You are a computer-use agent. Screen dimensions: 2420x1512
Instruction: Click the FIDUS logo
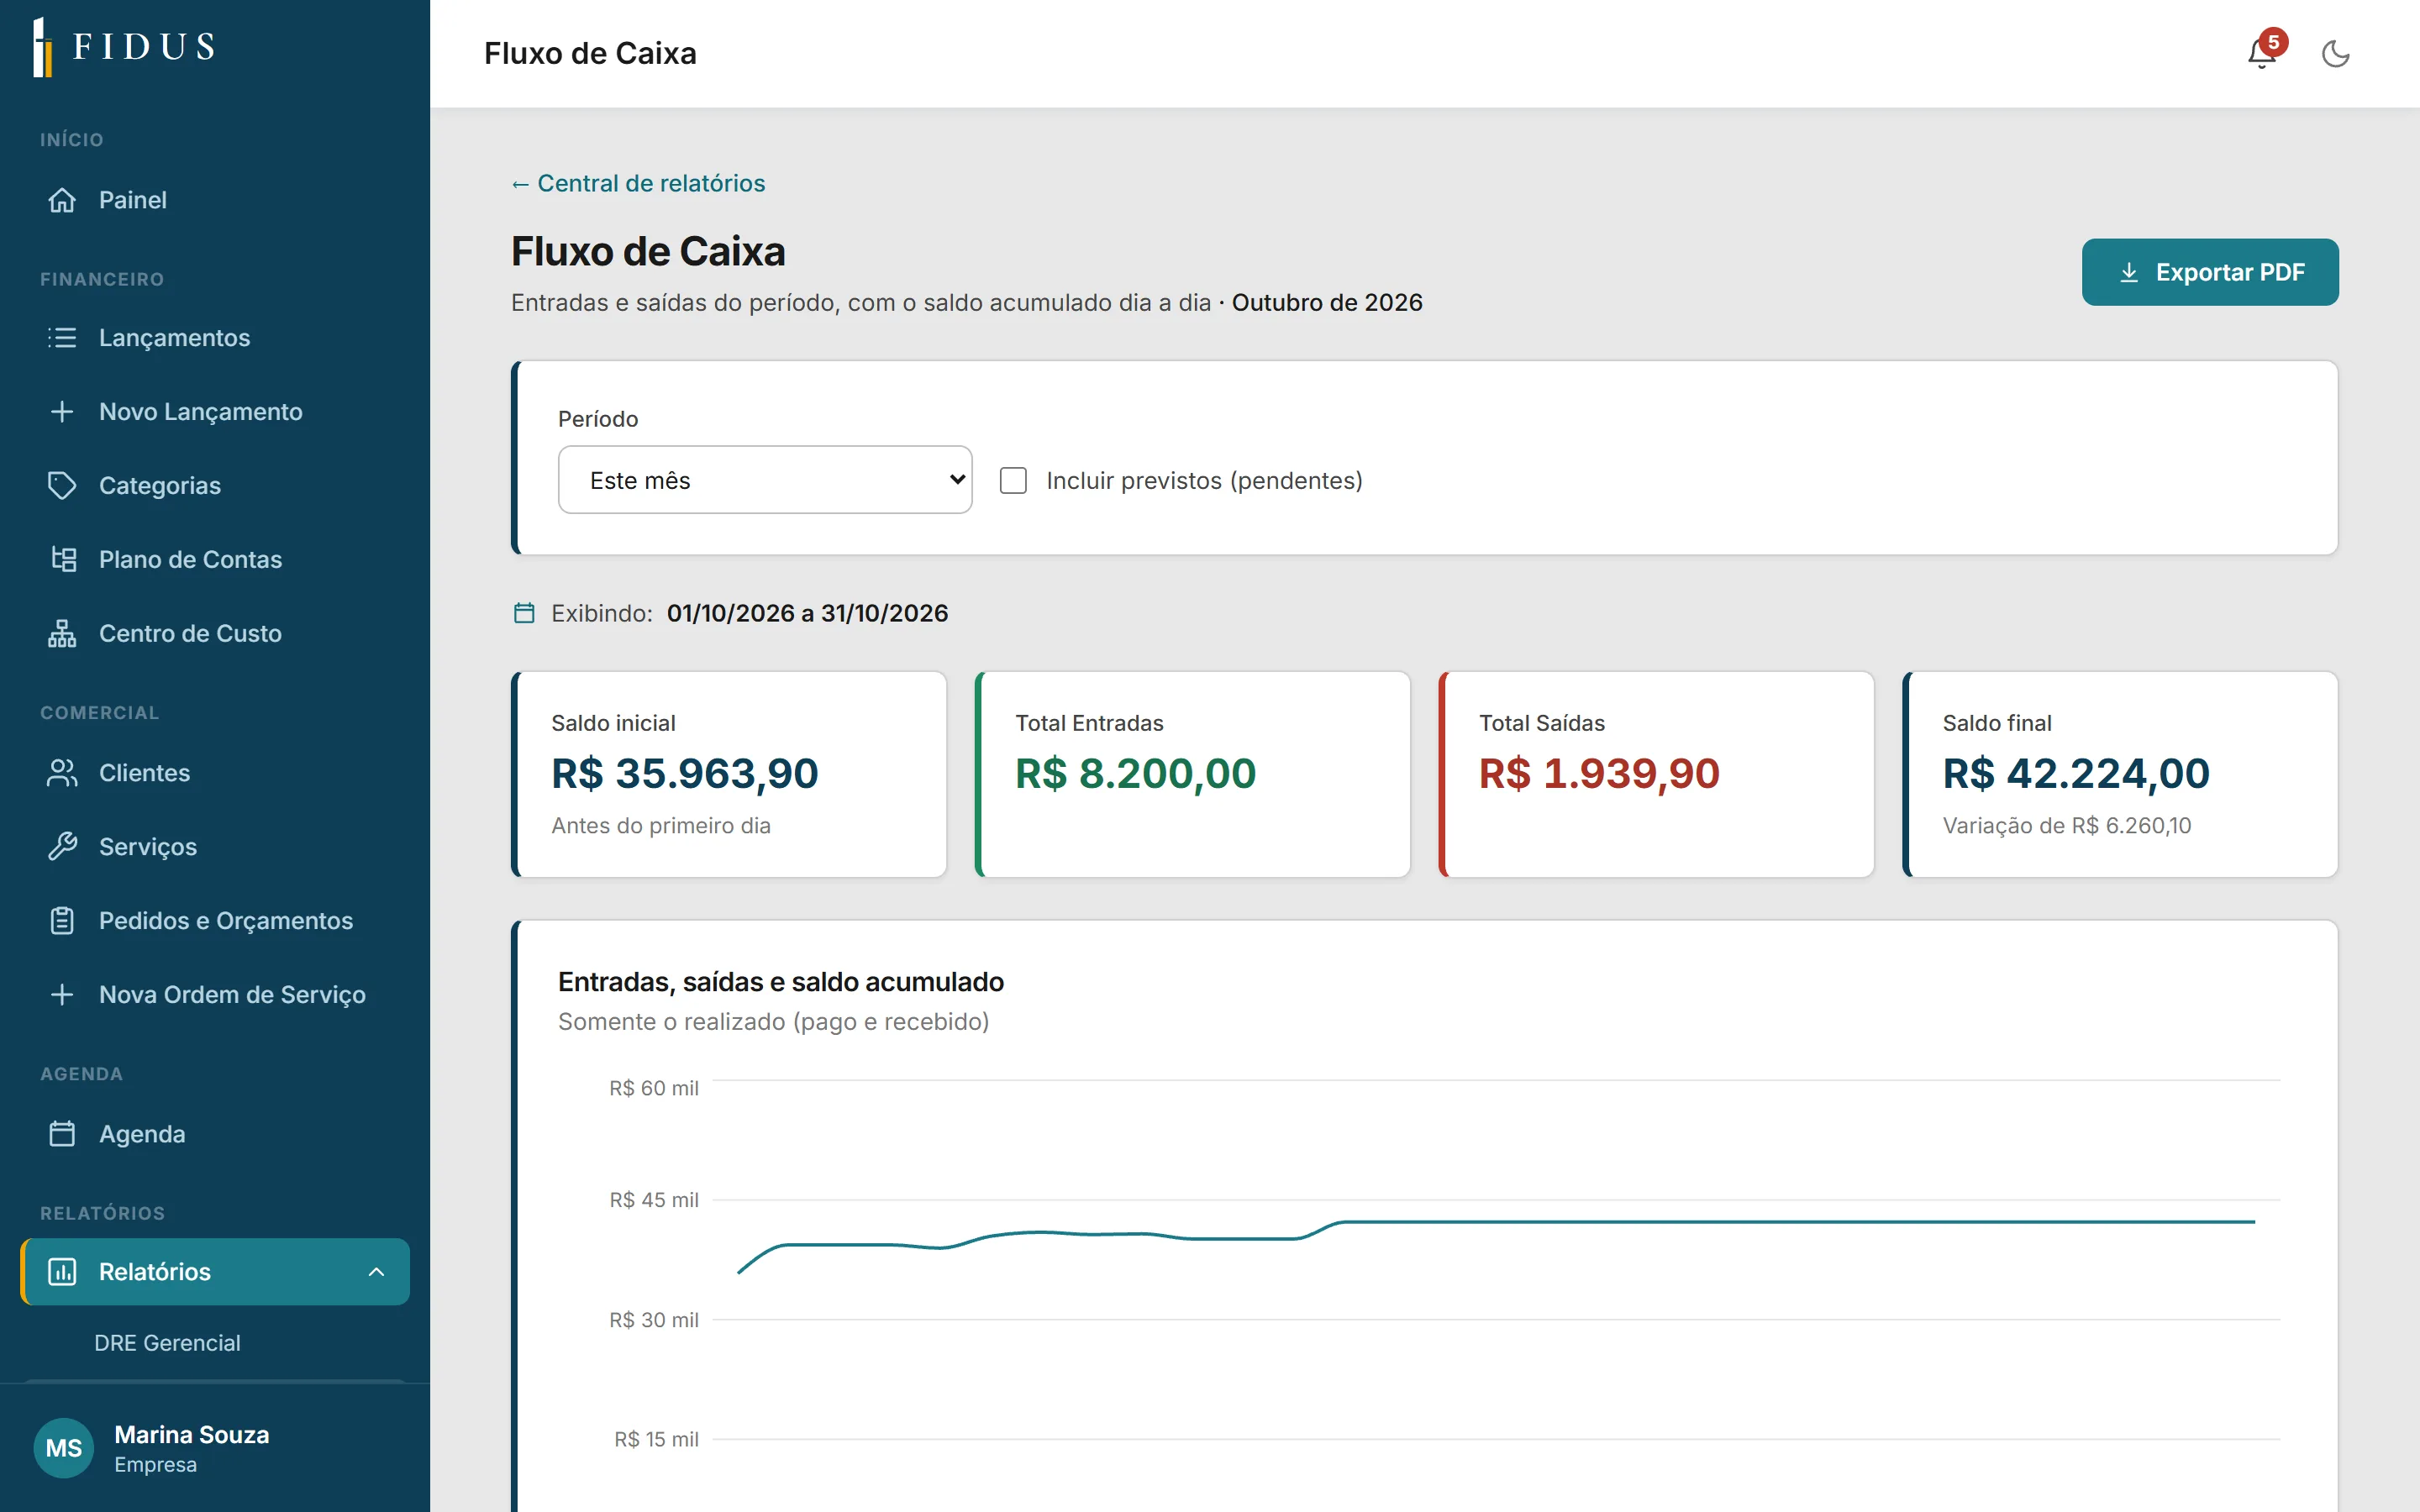tap(124, 47)
